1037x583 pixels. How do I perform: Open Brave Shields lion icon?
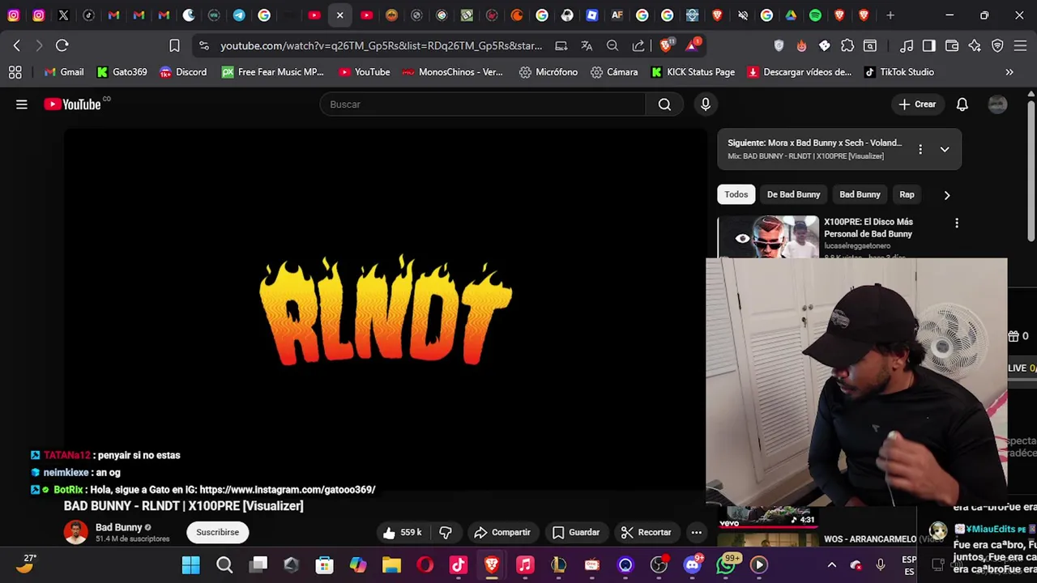click(x=667, y=45)
